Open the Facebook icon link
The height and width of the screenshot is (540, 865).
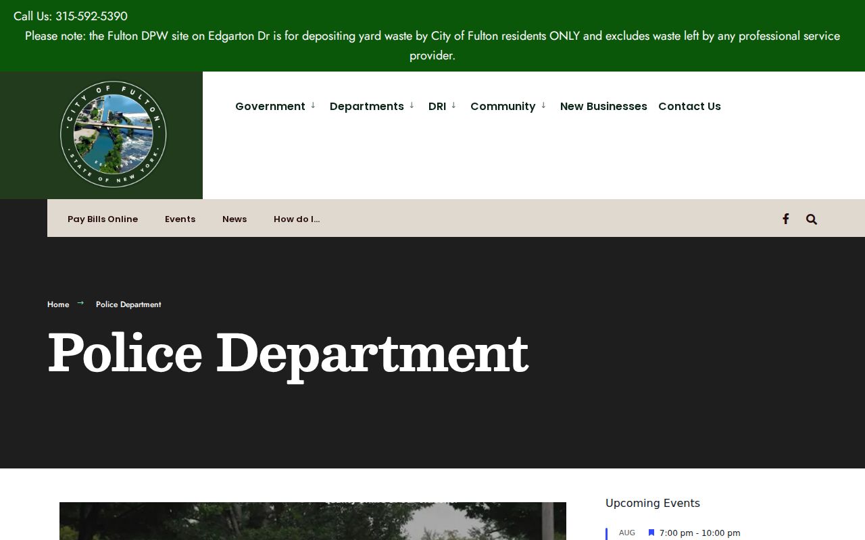[785, 219]
